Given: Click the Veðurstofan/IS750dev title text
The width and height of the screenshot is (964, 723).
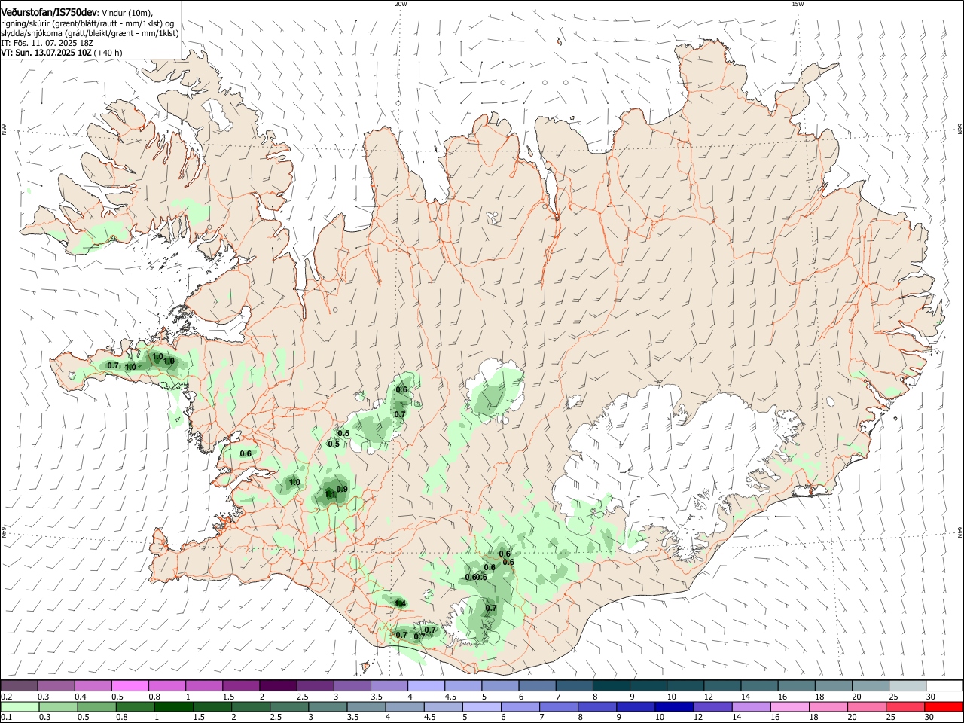Looking at the screenshot, I should pyautogui.click(x=50, y=12).
